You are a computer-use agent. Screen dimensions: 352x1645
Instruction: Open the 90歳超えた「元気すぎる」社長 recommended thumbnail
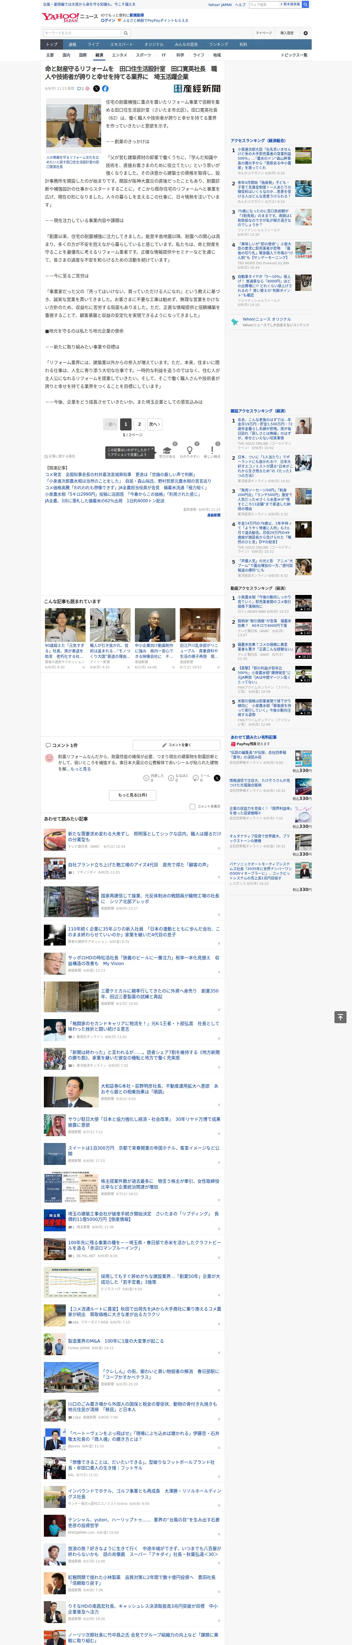point(65,625)
